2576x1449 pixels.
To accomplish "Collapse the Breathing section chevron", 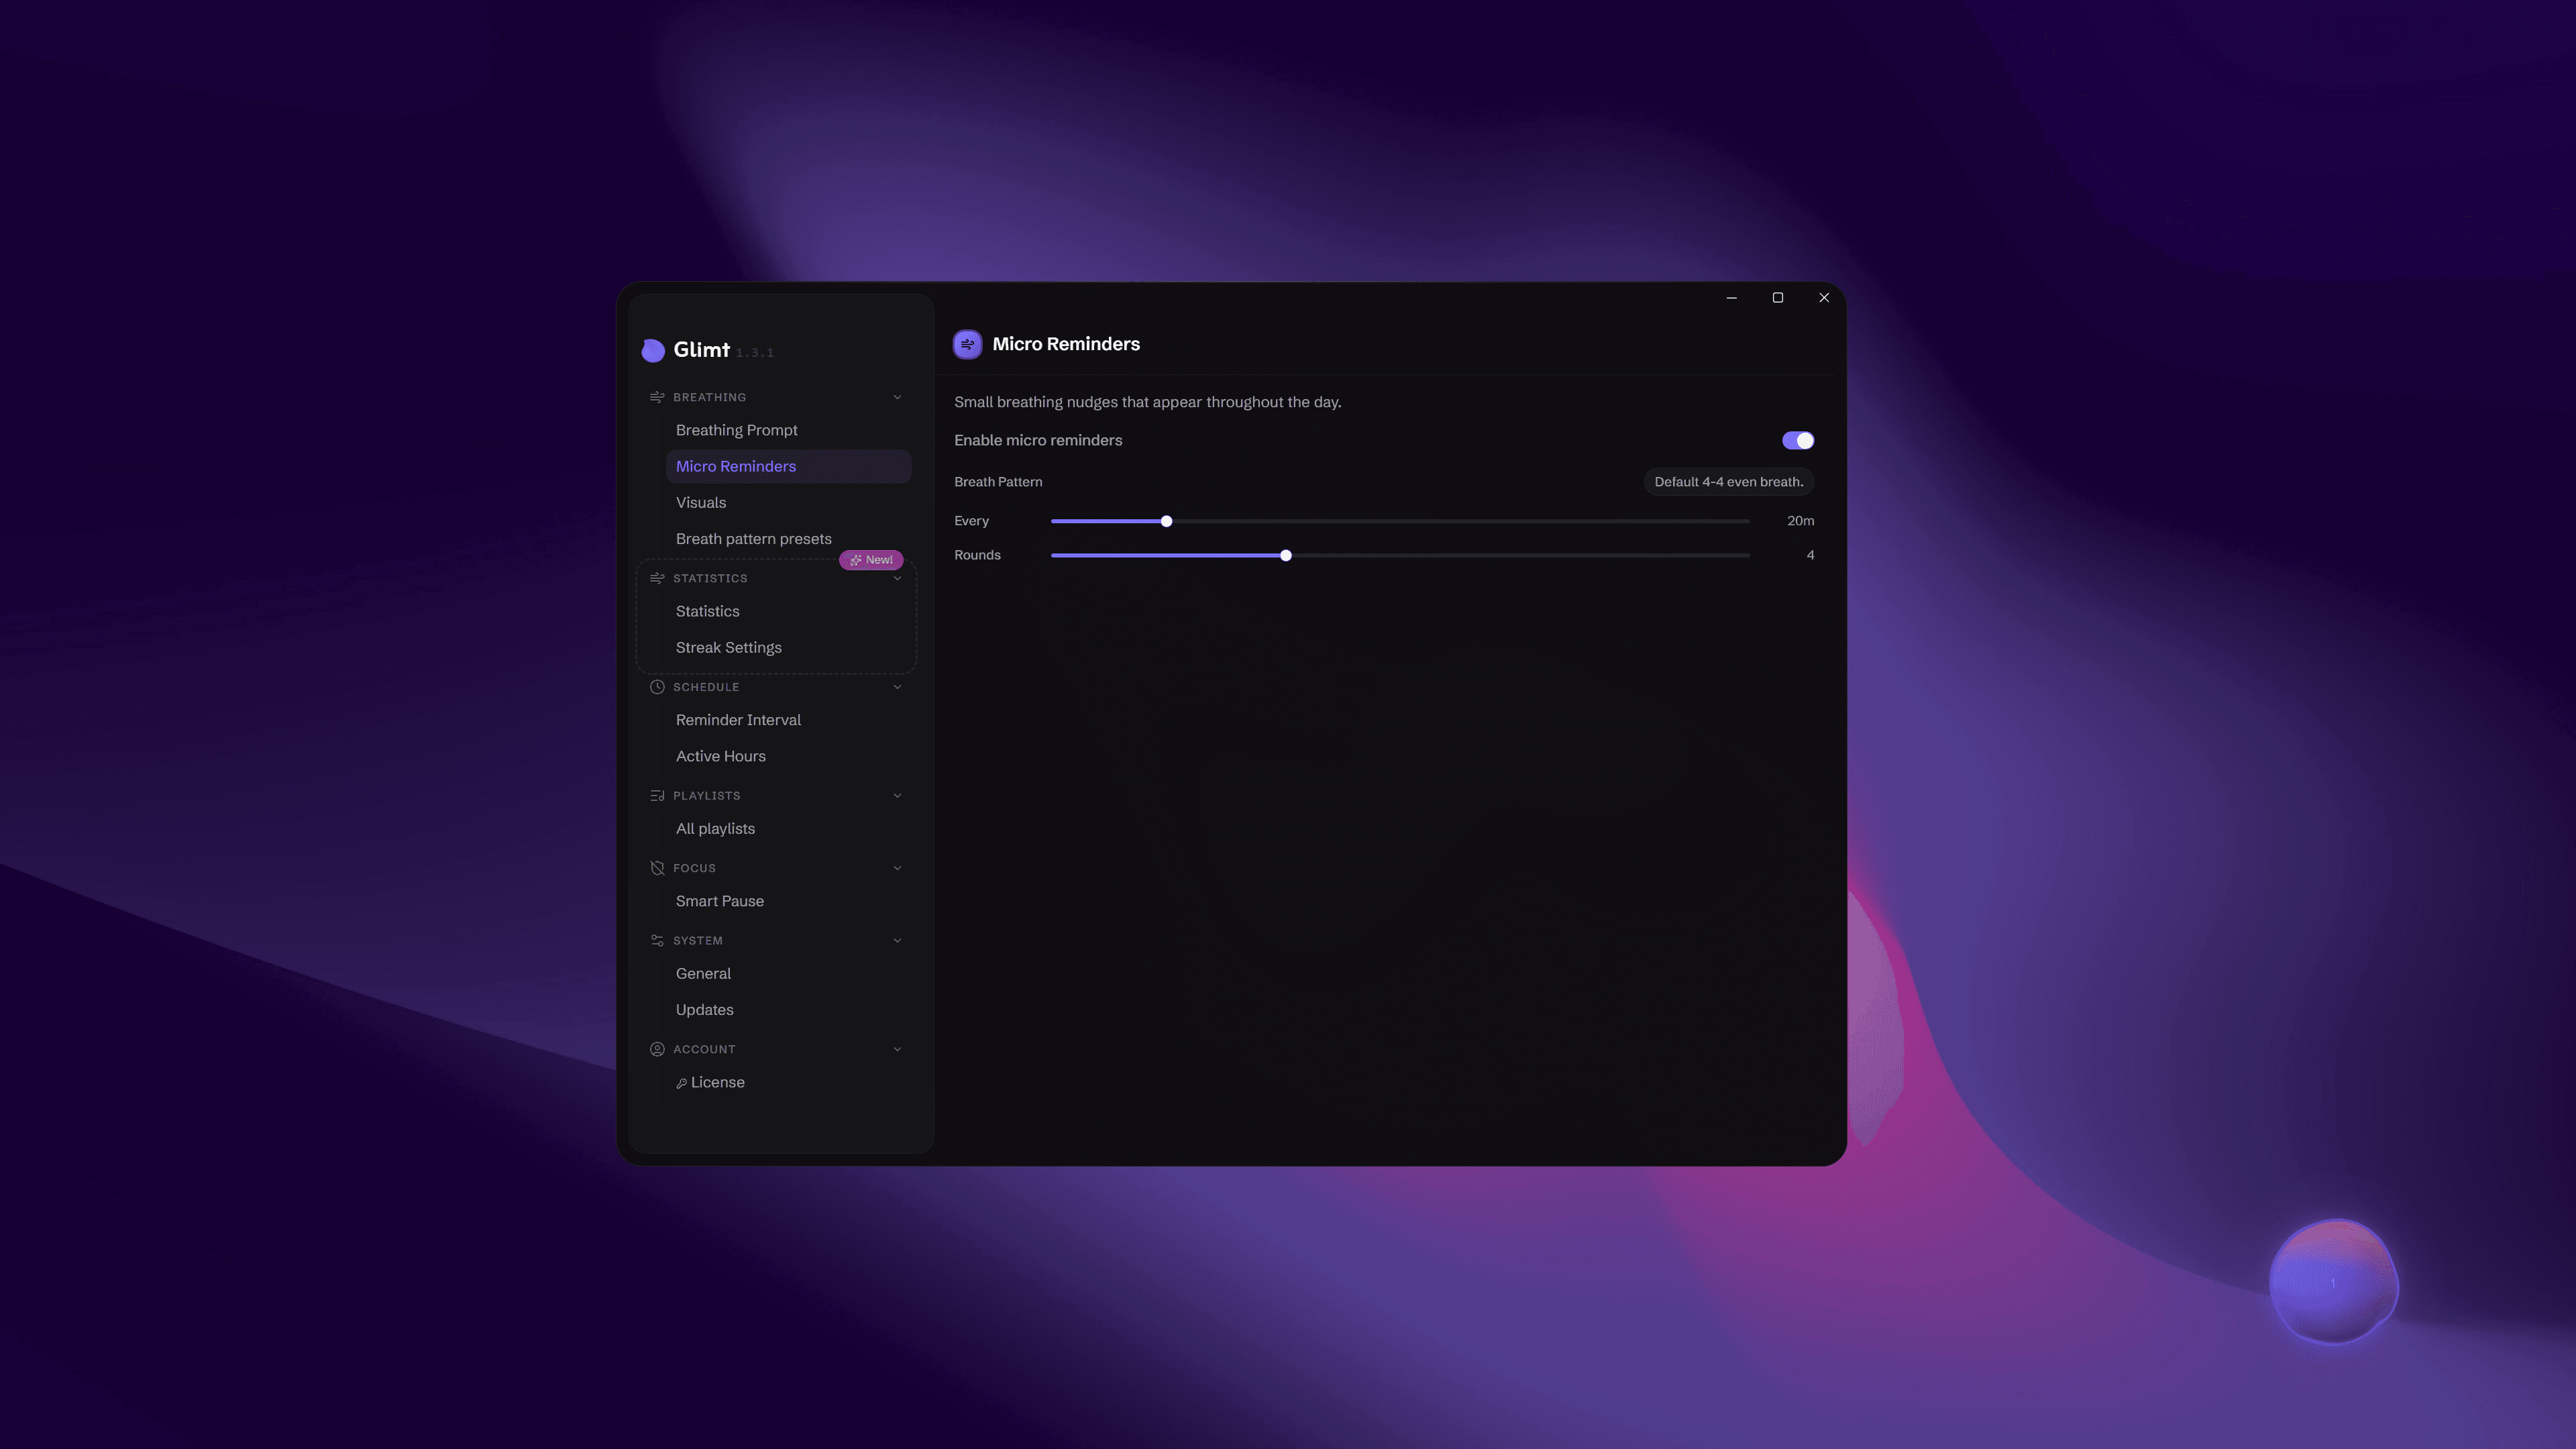I will click(x=897, y=397).
